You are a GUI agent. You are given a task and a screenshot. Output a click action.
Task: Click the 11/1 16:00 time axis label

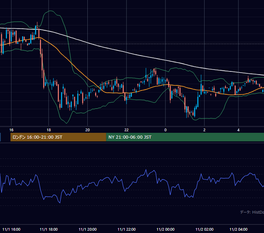point(11,229)
